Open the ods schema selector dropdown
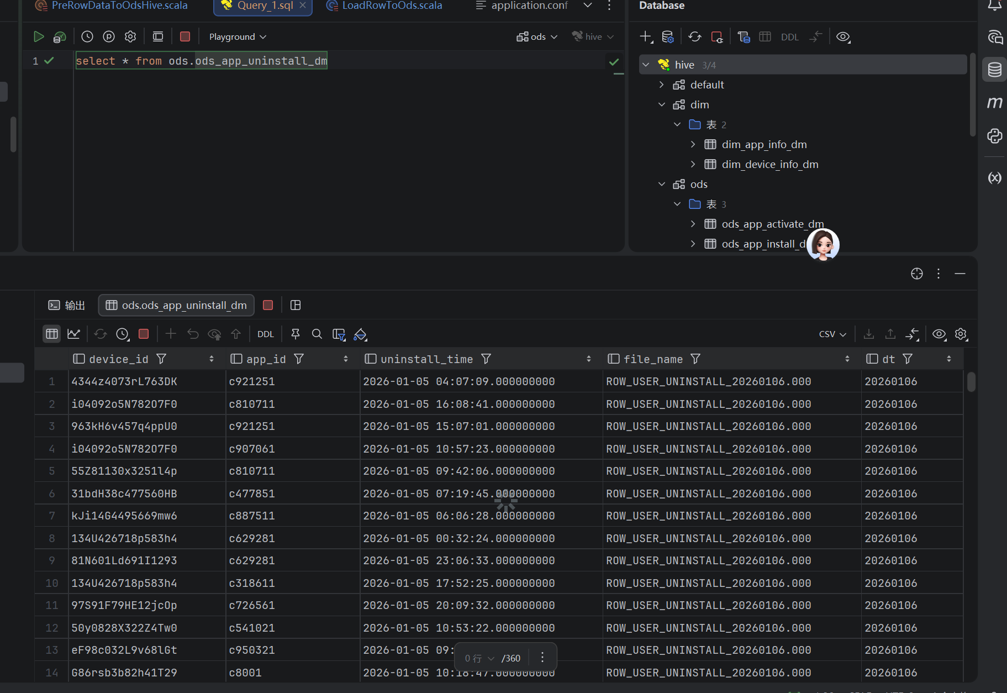1007x693 pixels. (537, 36)
